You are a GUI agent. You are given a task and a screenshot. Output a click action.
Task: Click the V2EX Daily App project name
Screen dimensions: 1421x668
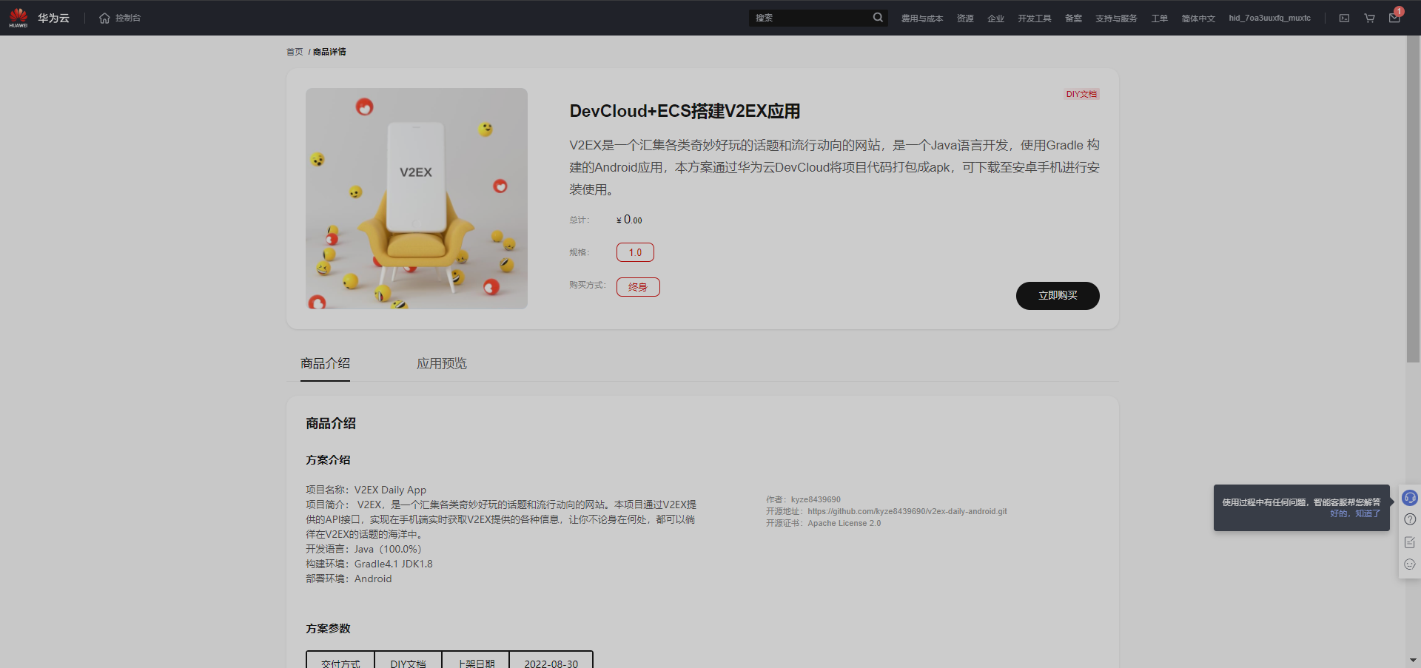pos(390,490)
